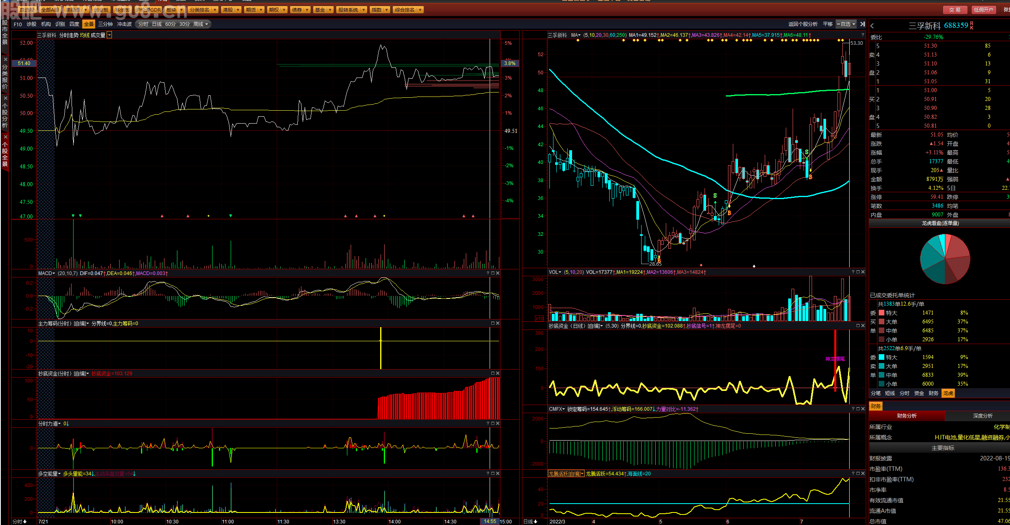The image size is (1010, 525).
Task: Expand the 分类排名 dropdown
Action: 215,10
